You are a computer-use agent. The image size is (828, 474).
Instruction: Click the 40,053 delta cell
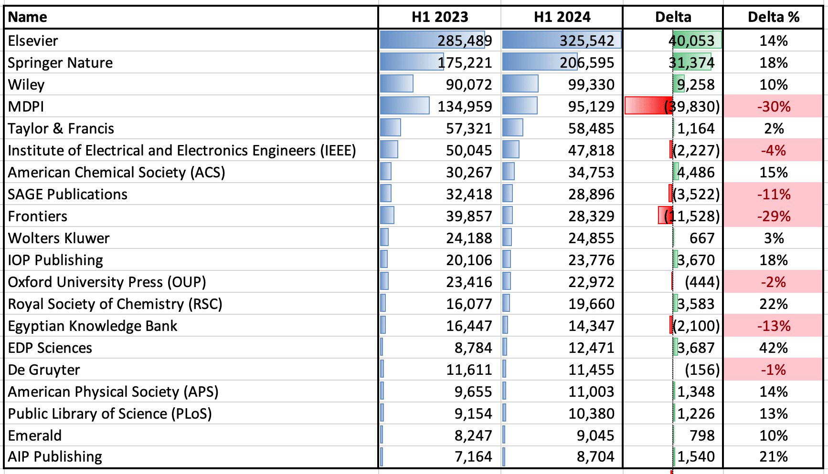point(673,41)
